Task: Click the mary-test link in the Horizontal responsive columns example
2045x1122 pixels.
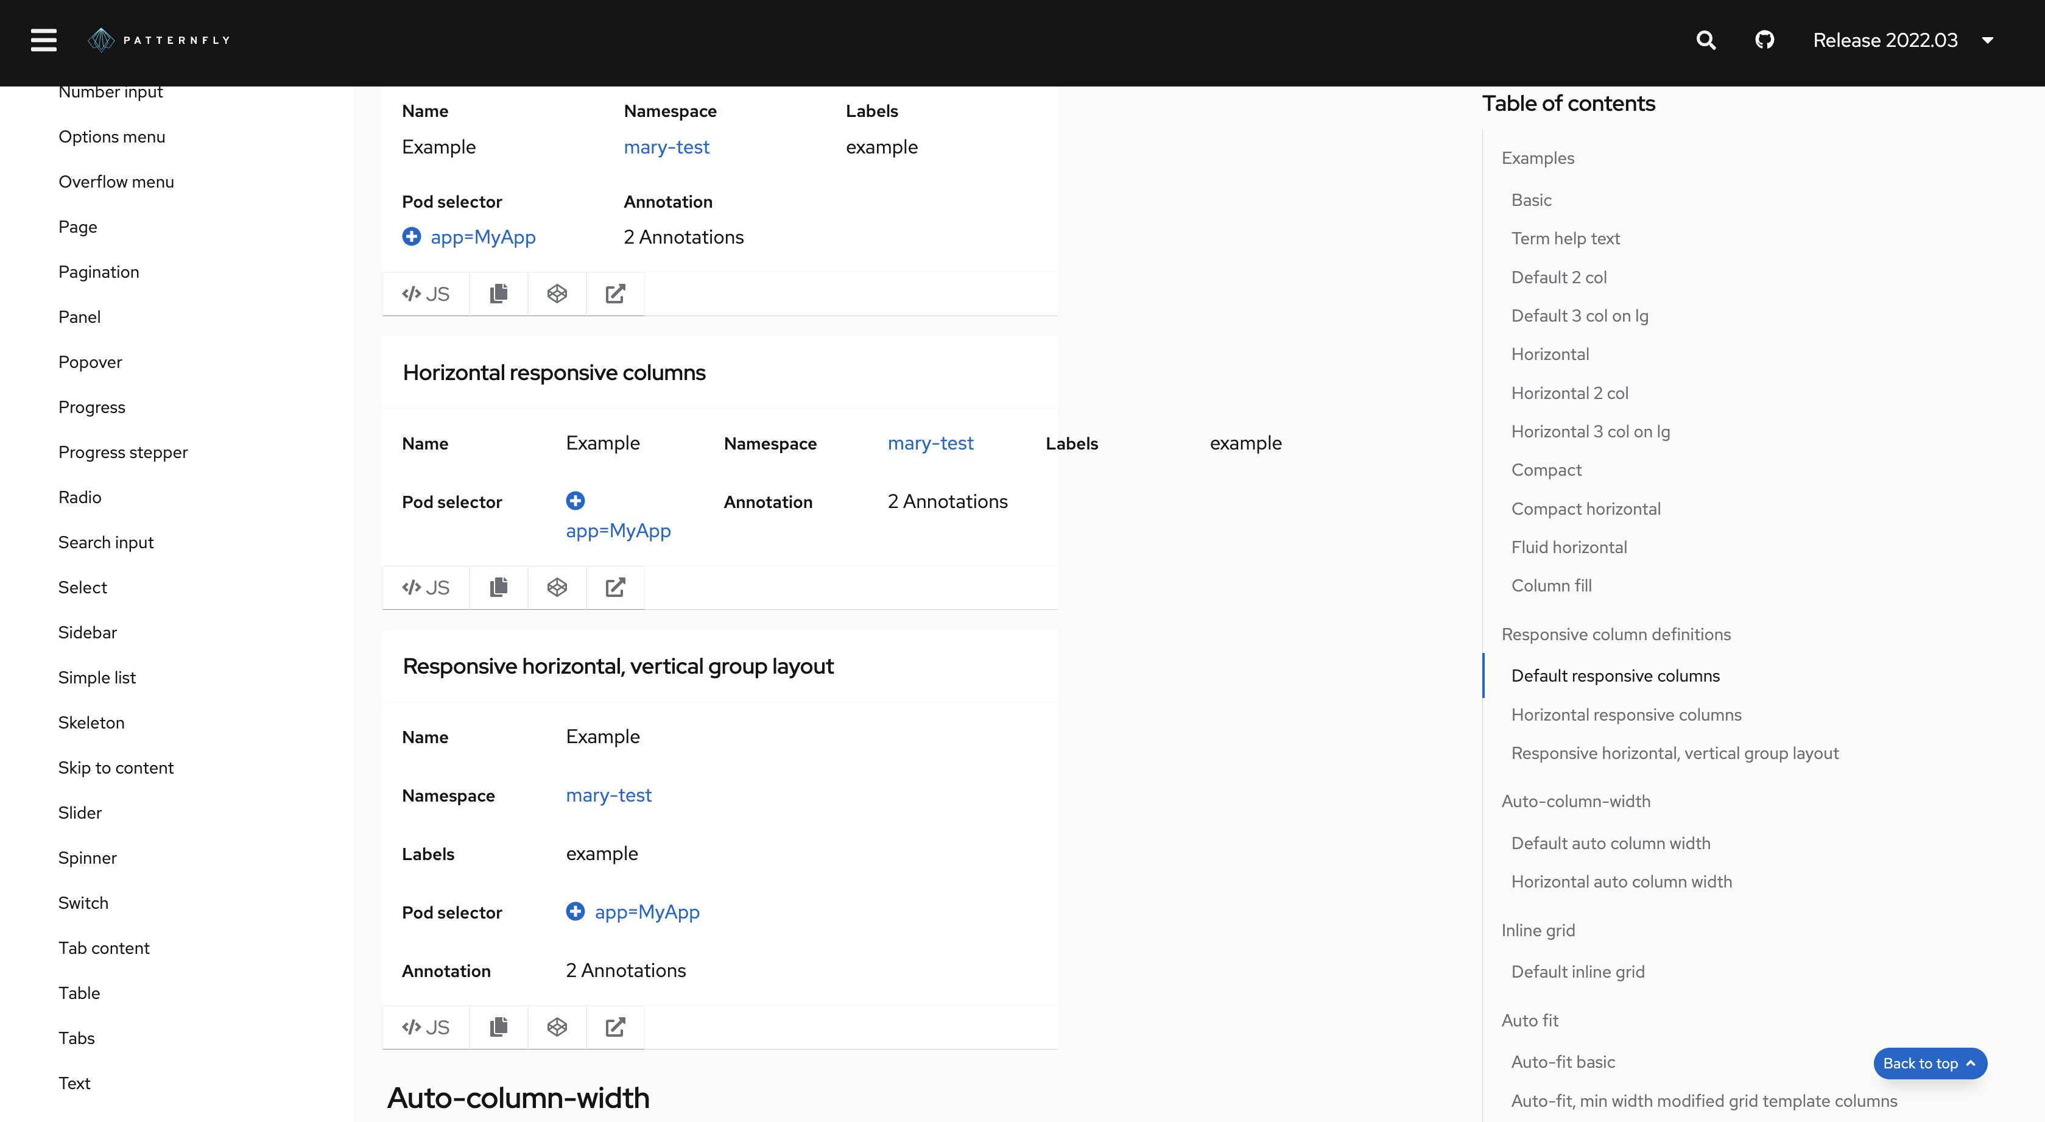Action: coord(929,443)
